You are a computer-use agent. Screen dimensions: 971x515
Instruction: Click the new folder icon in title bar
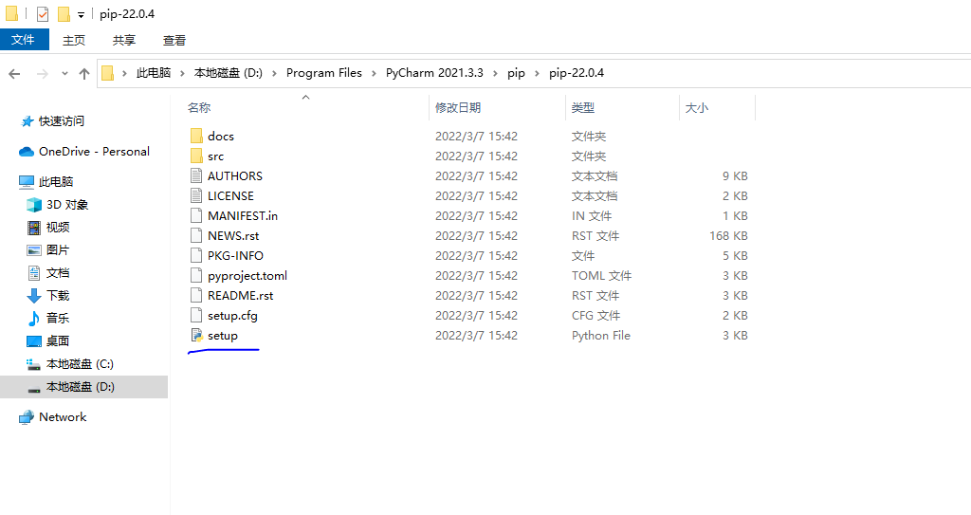pos(64,13)
